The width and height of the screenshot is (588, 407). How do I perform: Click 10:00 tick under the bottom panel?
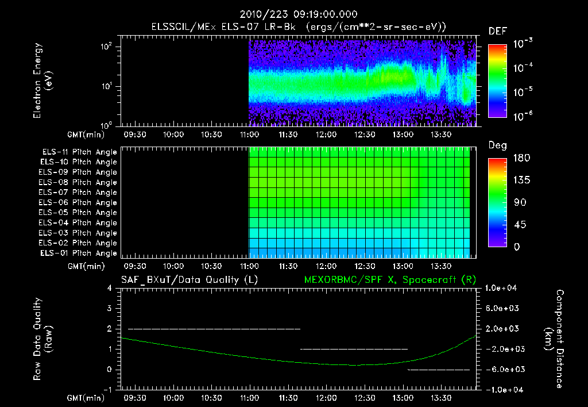pyautogui.click(x=173, y=398)
